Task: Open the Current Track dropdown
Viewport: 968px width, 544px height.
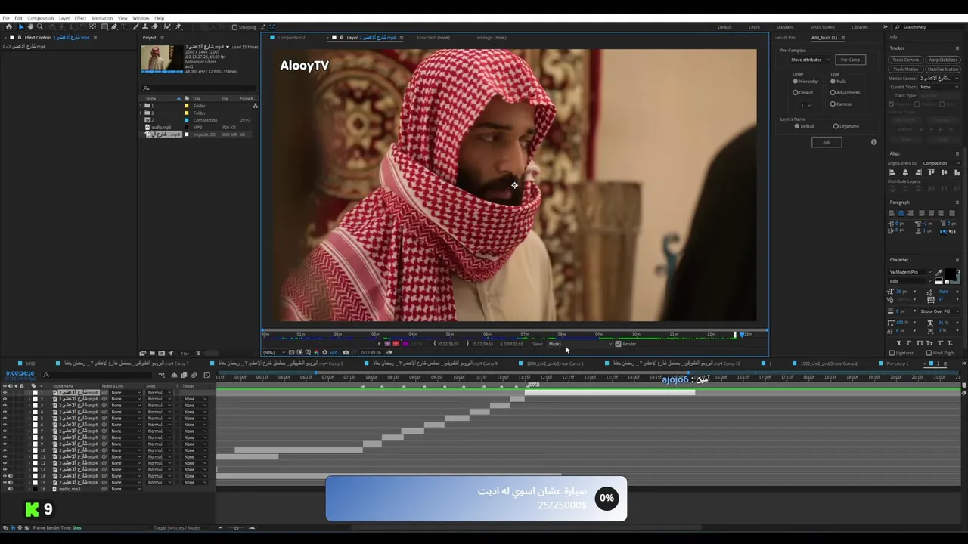Action: point(939,87)
